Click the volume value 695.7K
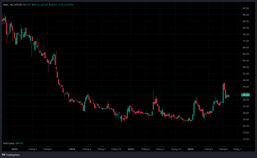Screen dimensions: 257x158 click(x=19, y=143)
